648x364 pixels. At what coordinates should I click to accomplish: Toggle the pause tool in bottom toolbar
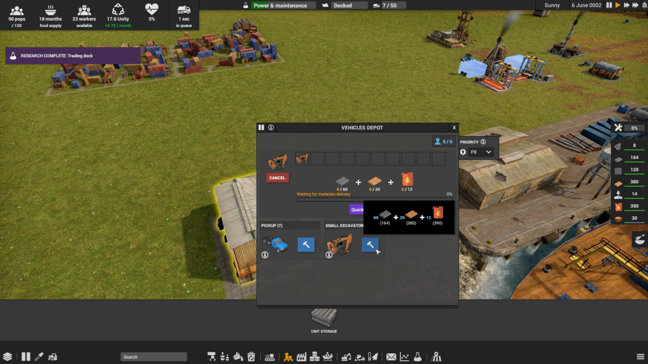pyautogui.click(x=26, y=356)
